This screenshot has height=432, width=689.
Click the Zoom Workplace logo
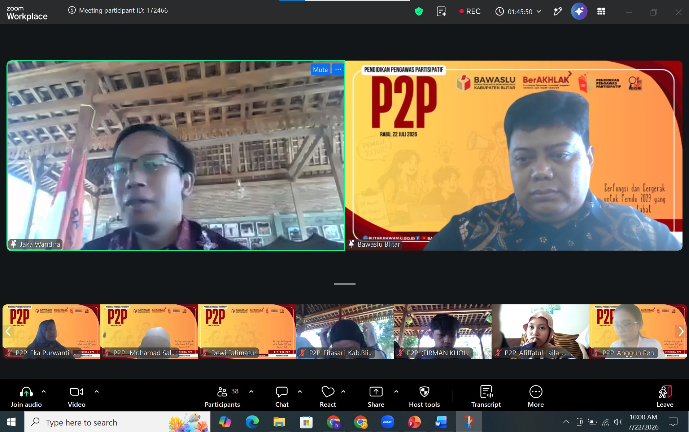point(27,13)
